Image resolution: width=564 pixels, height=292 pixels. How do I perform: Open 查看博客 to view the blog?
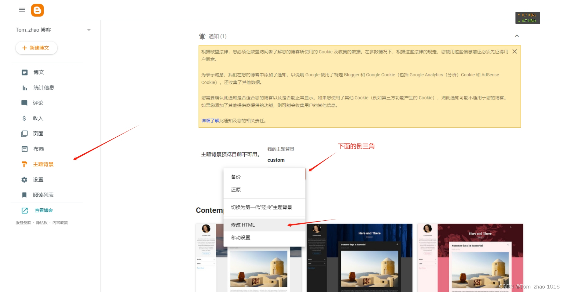[44, 210]
